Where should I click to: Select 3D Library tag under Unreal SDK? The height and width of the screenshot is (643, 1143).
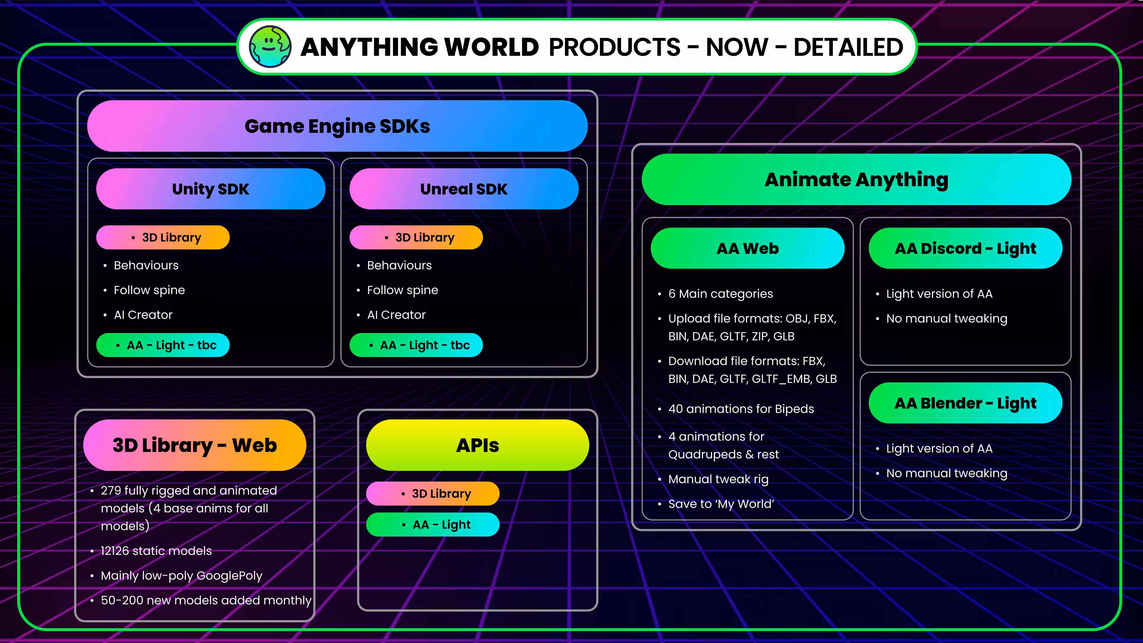416,237
